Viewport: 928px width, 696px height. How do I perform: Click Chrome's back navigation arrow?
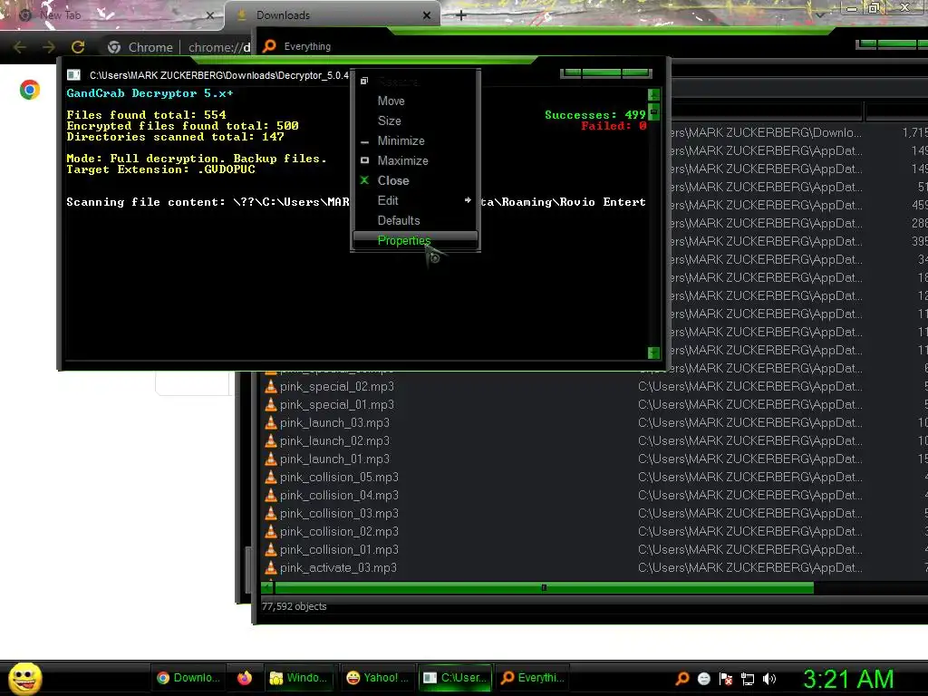tap(20, 47)
